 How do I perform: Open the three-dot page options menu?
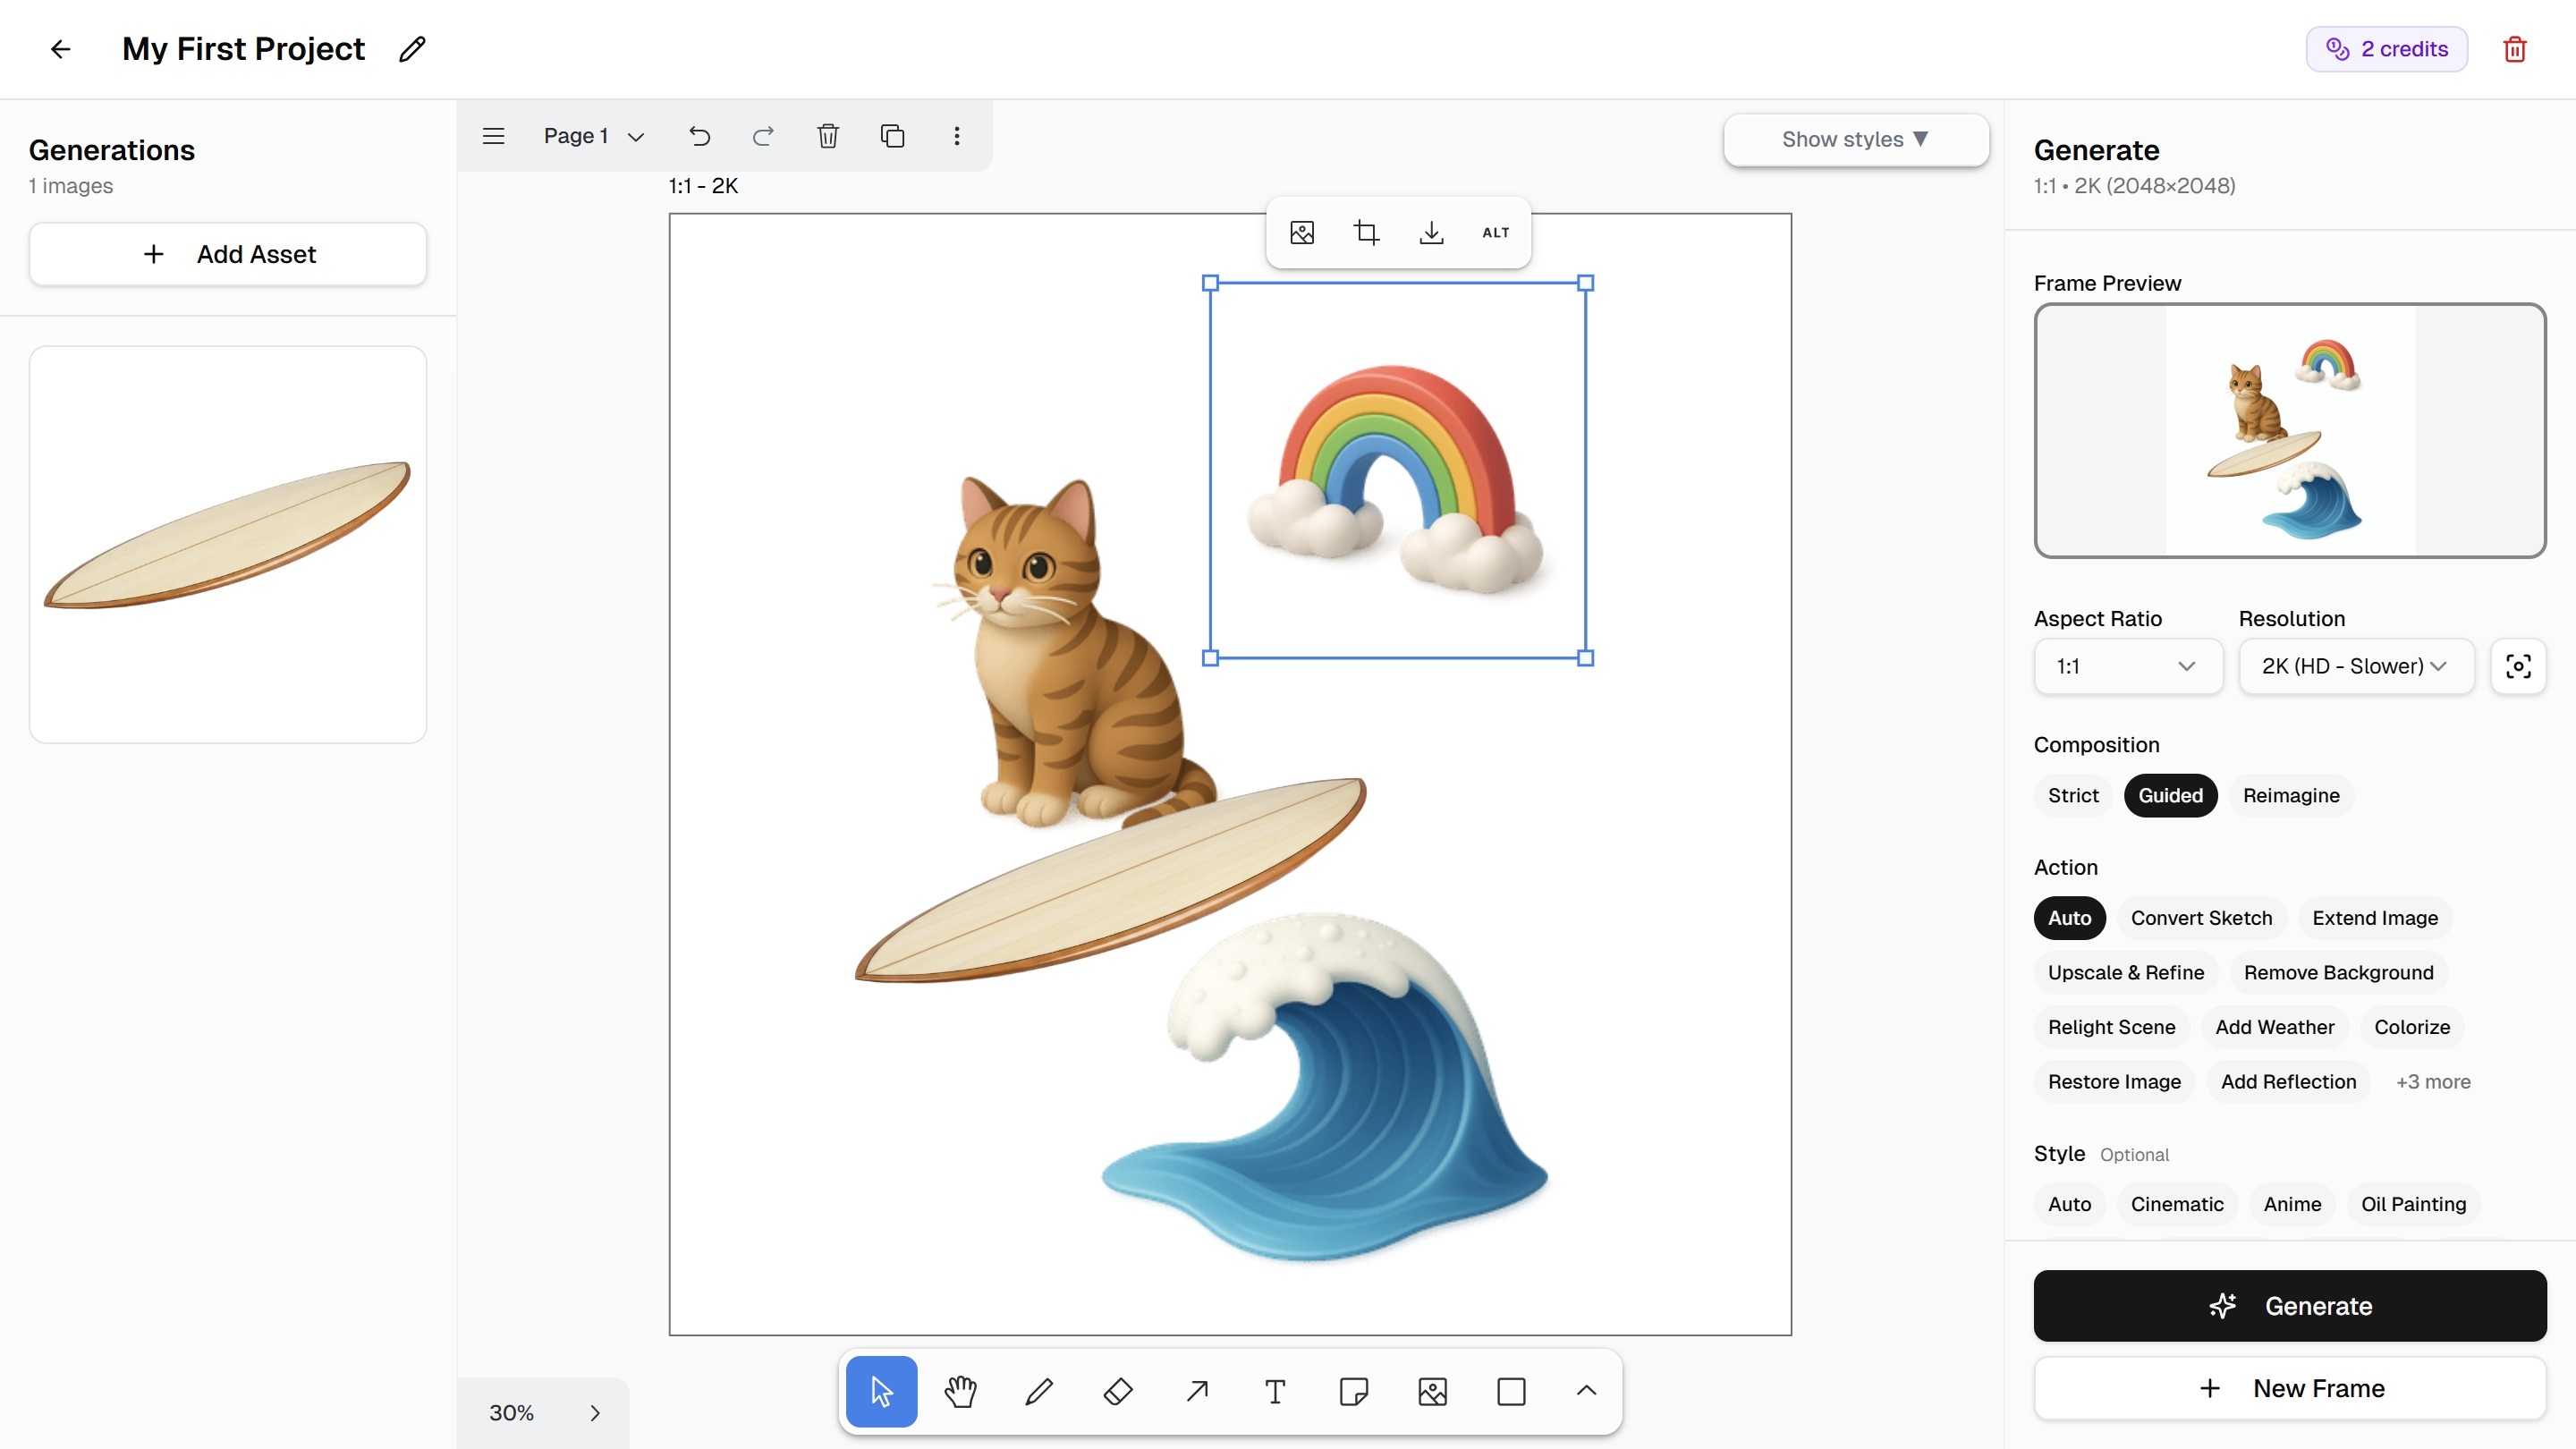[x=957, y=136]
